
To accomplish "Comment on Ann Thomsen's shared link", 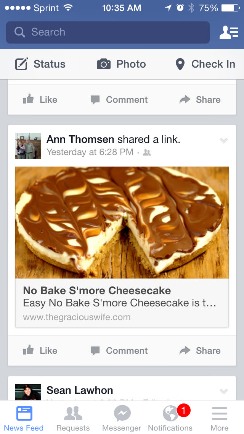I will [x=119, y=350].
